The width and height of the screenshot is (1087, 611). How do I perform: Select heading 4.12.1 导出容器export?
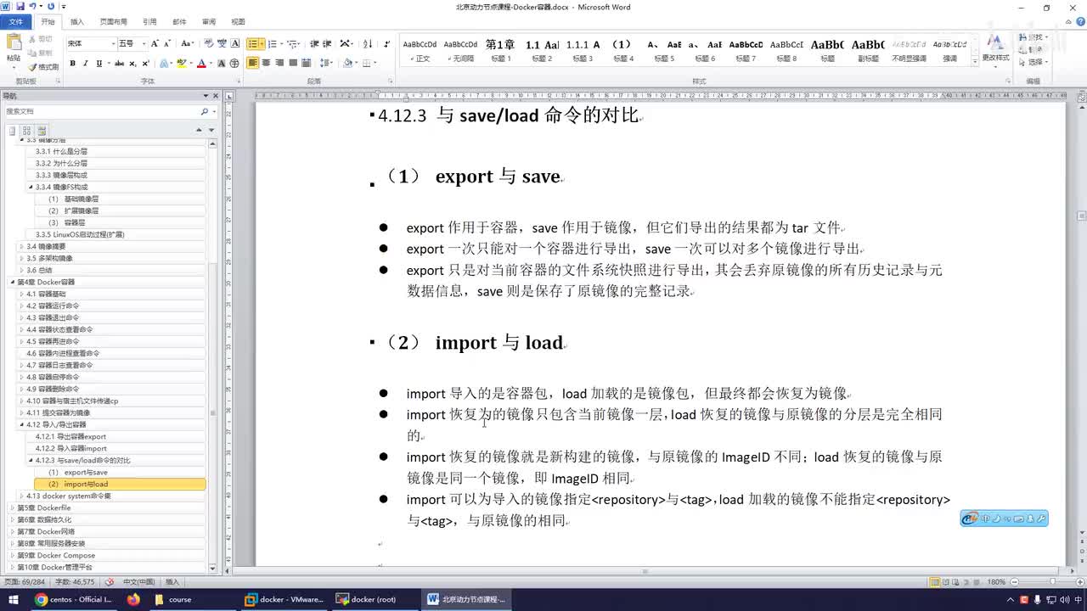tap(70, 436)
